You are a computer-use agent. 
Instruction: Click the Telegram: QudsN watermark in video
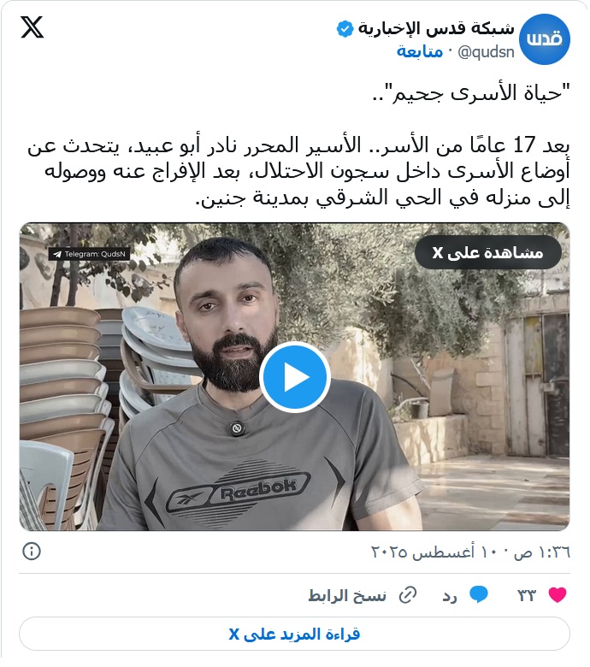click(x=89, y=254)
